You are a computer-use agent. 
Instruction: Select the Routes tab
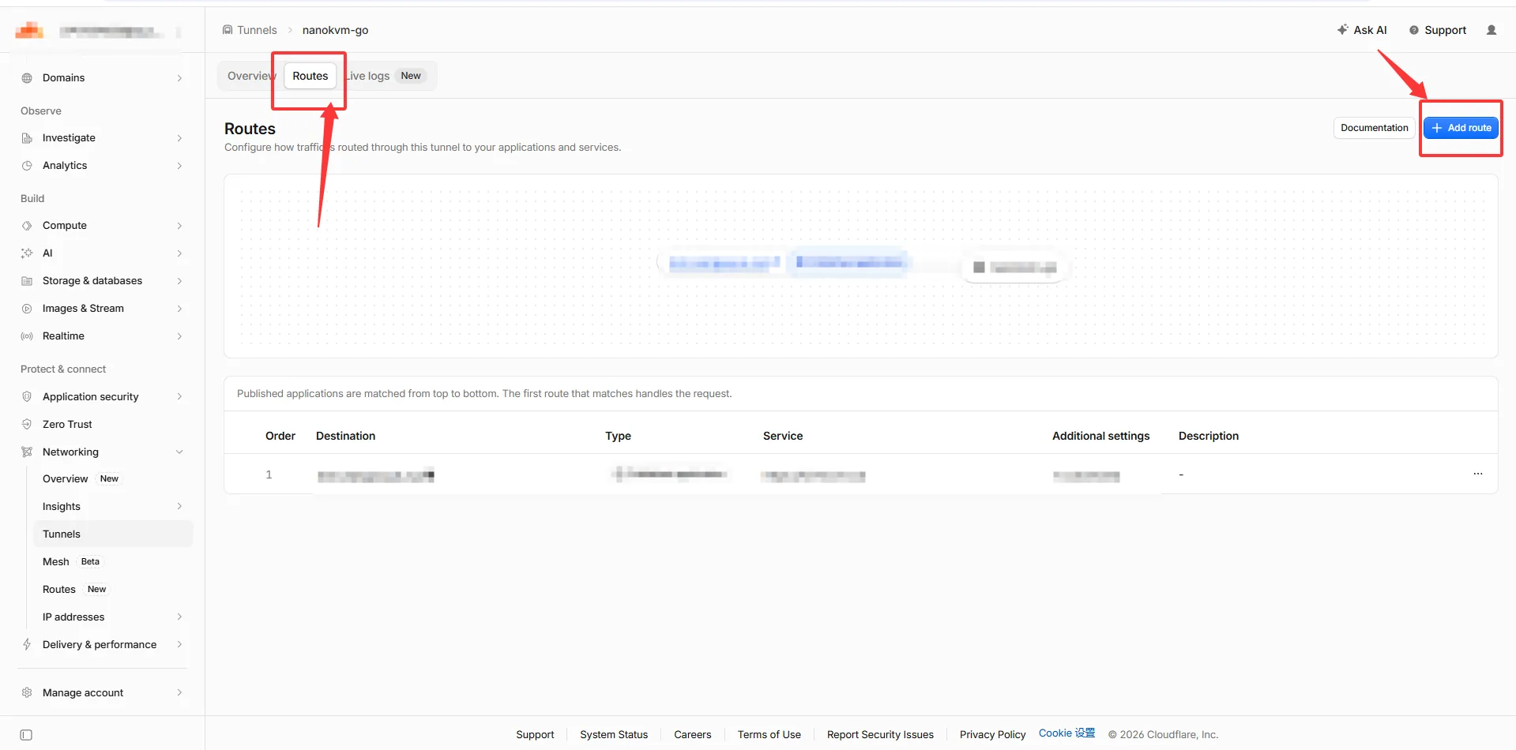tap(310, 76)
